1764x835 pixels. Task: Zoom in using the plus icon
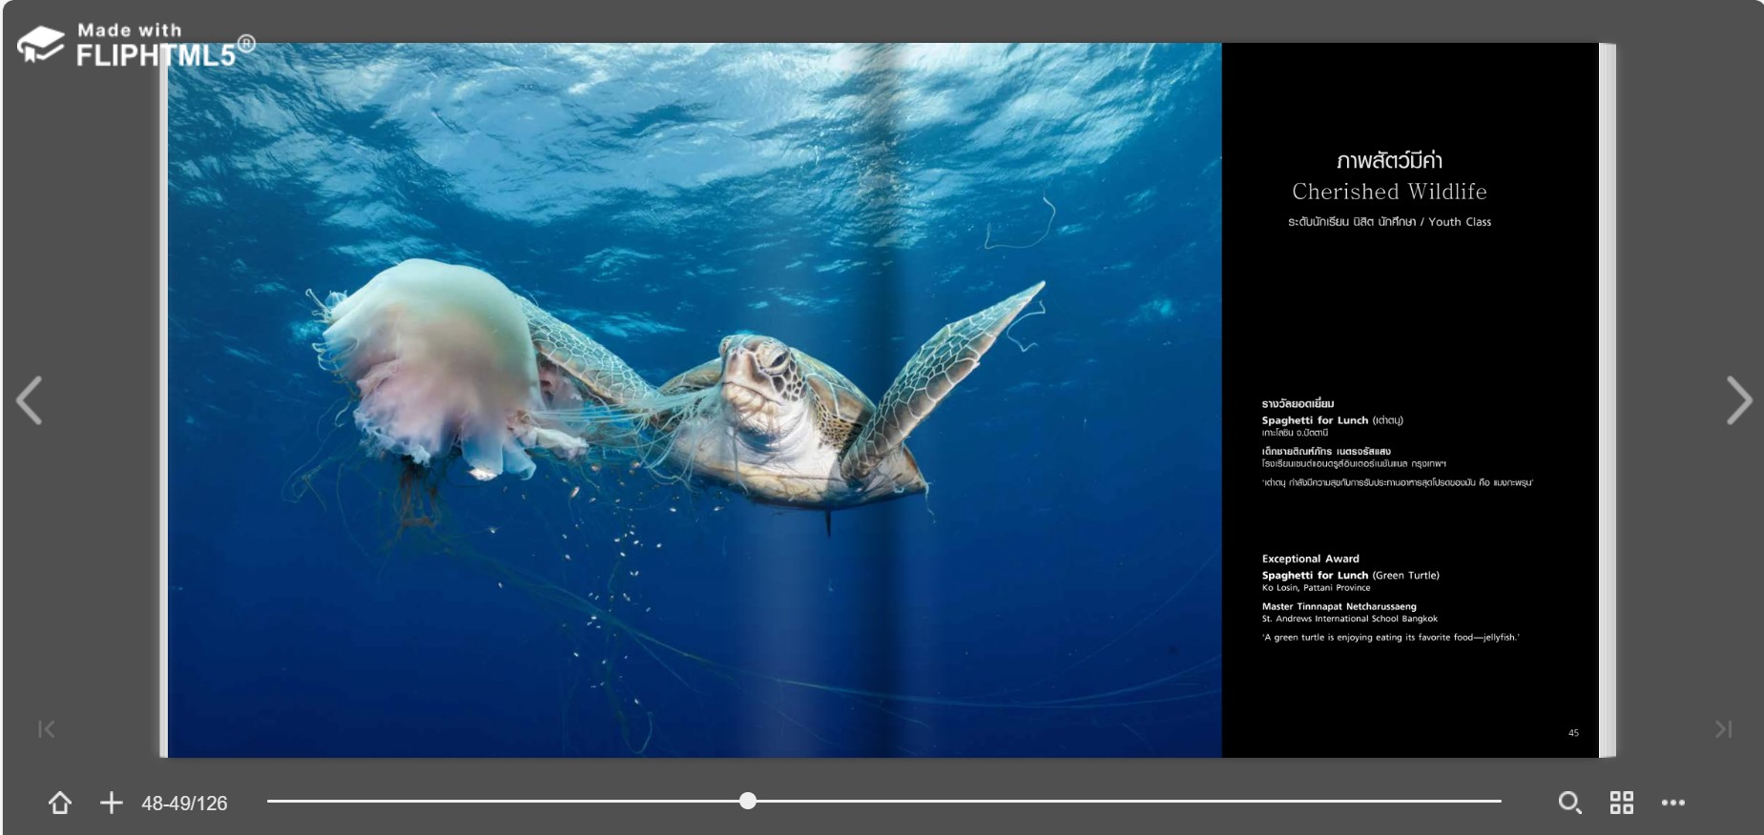[112, 803]
